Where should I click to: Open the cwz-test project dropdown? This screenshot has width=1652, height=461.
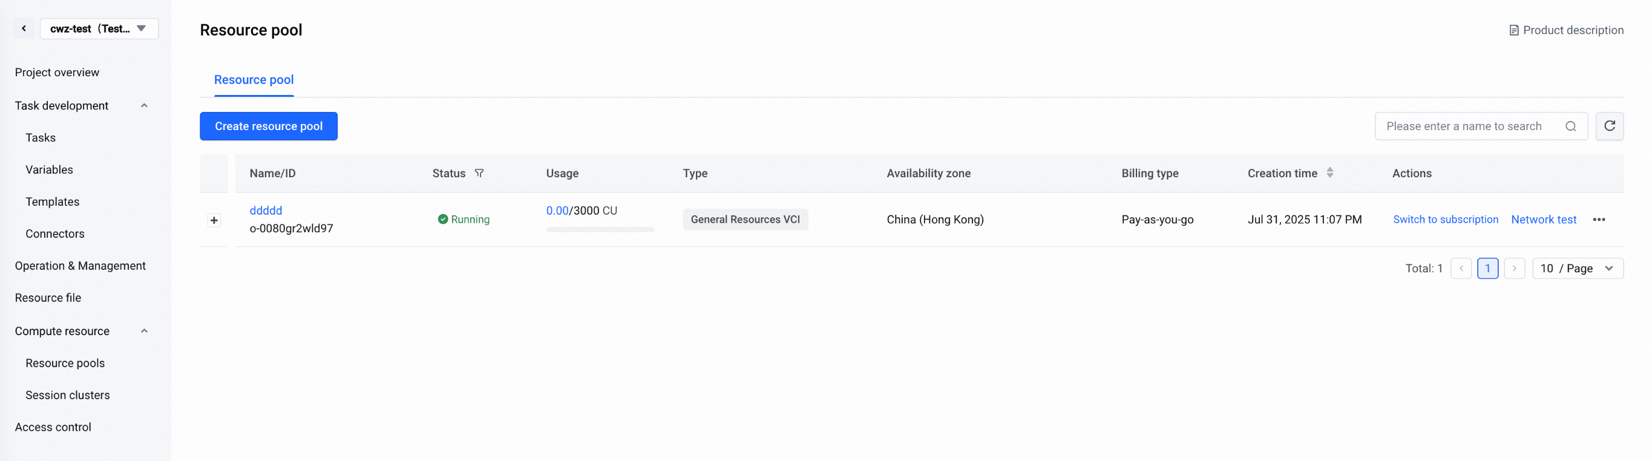click(x=99, y=29)
